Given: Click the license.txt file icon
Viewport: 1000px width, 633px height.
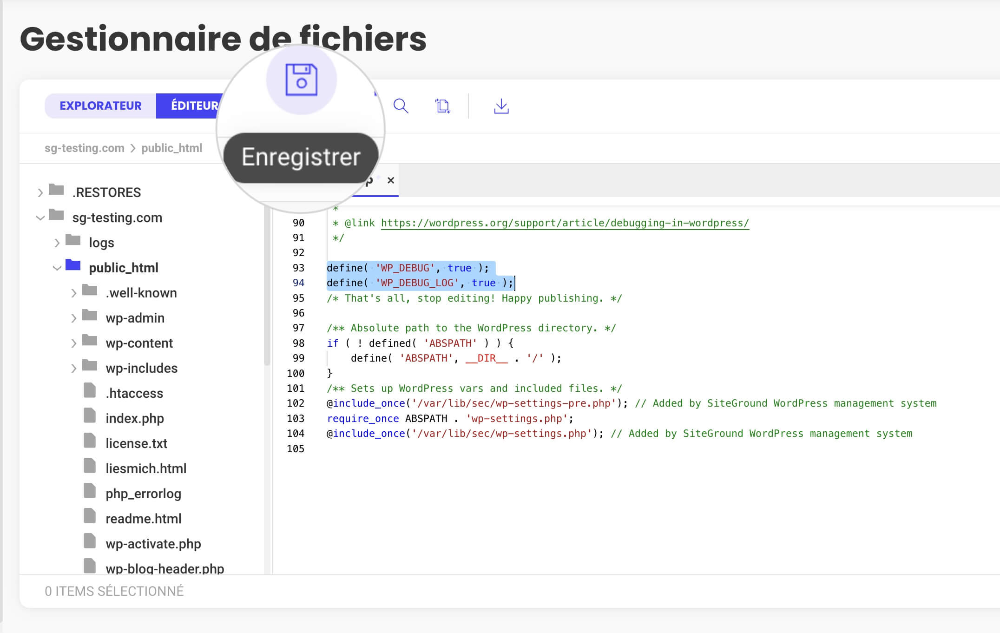Looking at the screenshot, I should [x=90, y=441].
